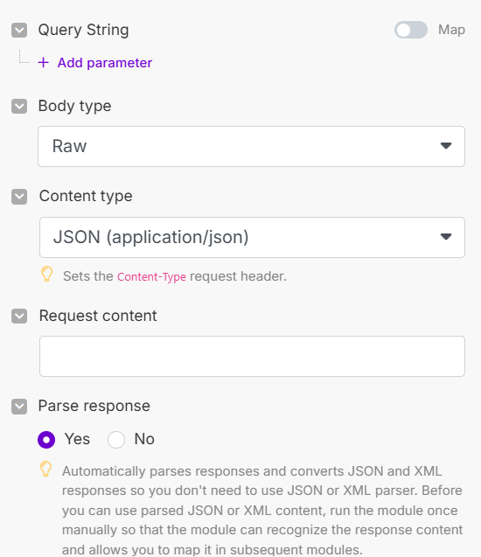Collapse the Content type chevron icon

[19, 197]
